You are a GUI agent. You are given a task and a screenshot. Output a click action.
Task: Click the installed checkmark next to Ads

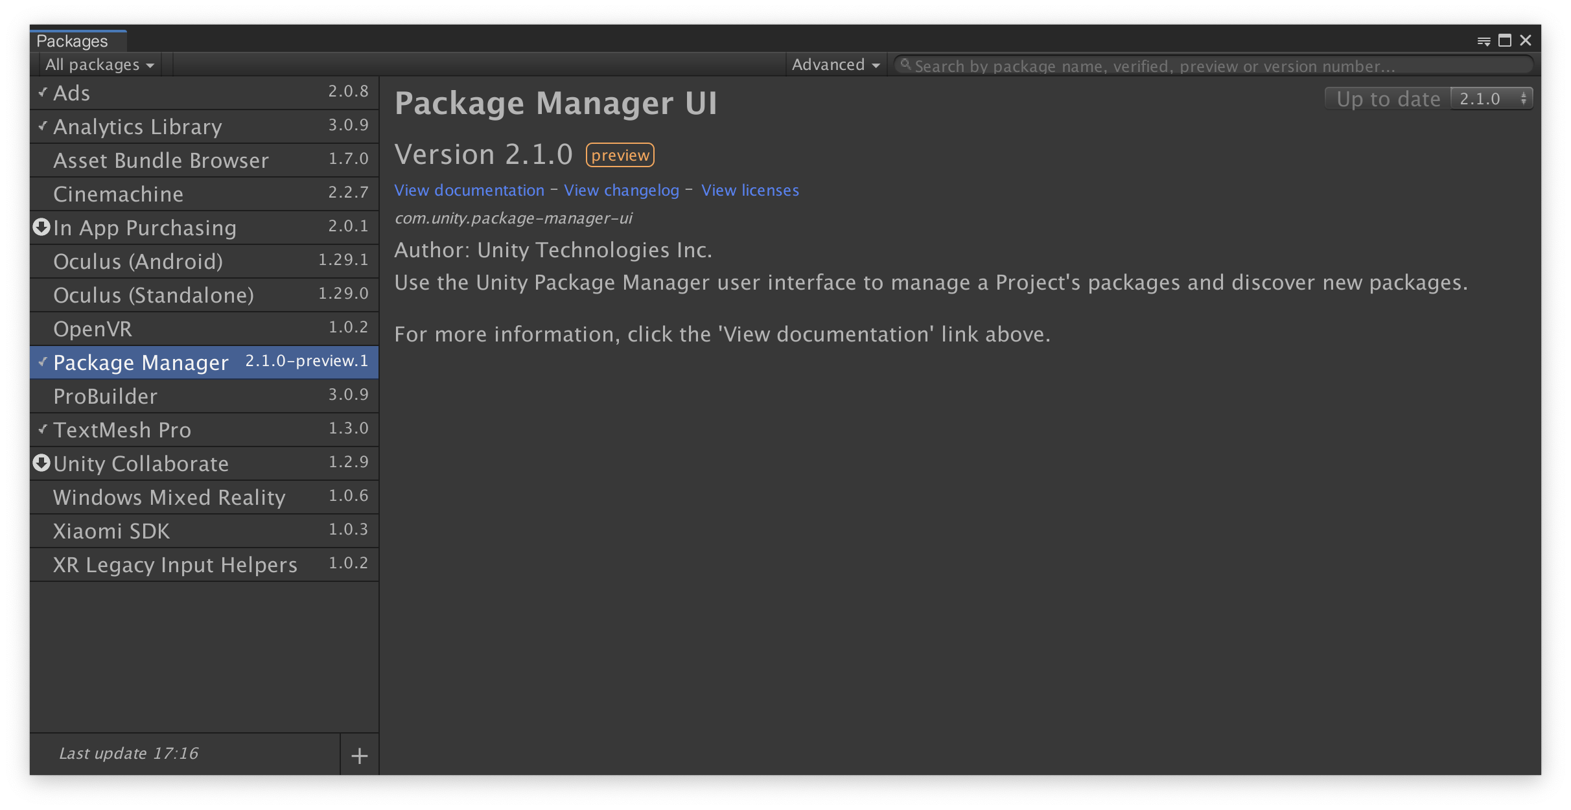click(x=43, y=93)
